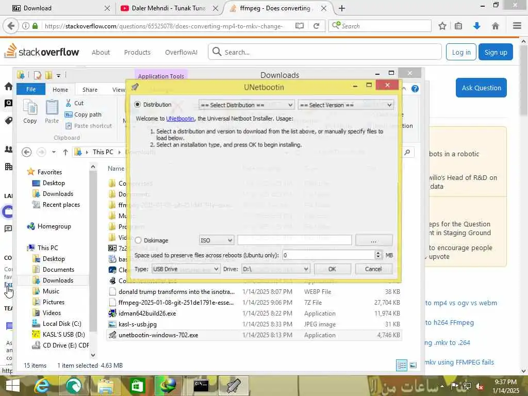Open the Application Tools ribbon tab
The height and width of the screenshot is (396, 528).
pos(161,76)
